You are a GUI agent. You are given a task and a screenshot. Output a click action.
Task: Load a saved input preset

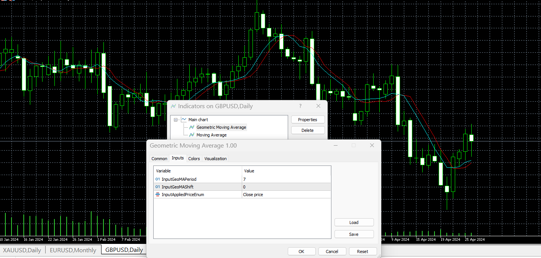click(354, 222)
